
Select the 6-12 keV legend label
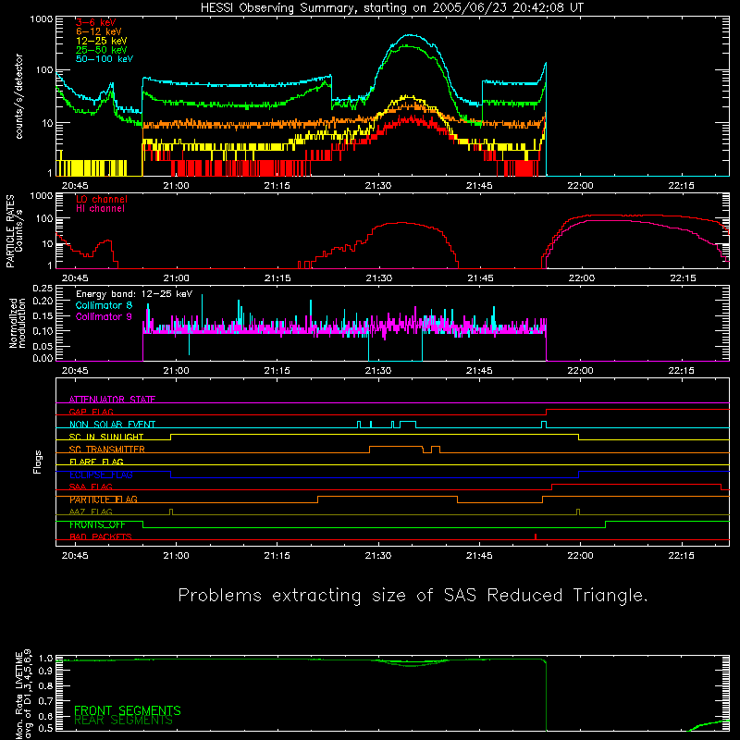(x=99, y=31)
